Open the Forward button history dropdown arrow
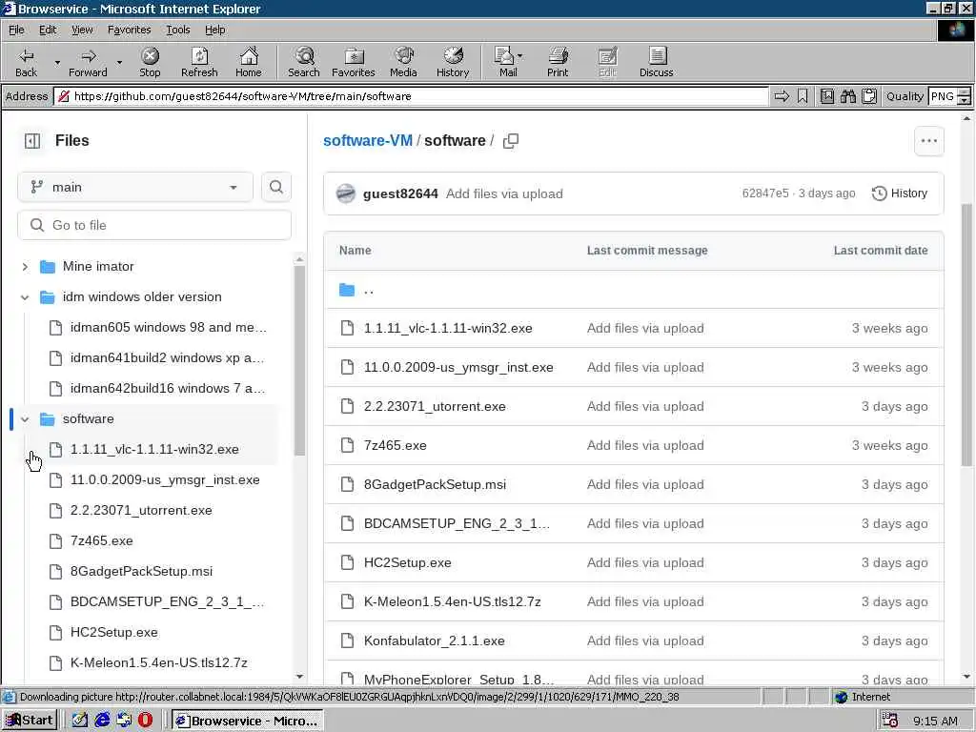Image resolution: width=976 pixels, height=732 pixels. click(x=119, y=62)
